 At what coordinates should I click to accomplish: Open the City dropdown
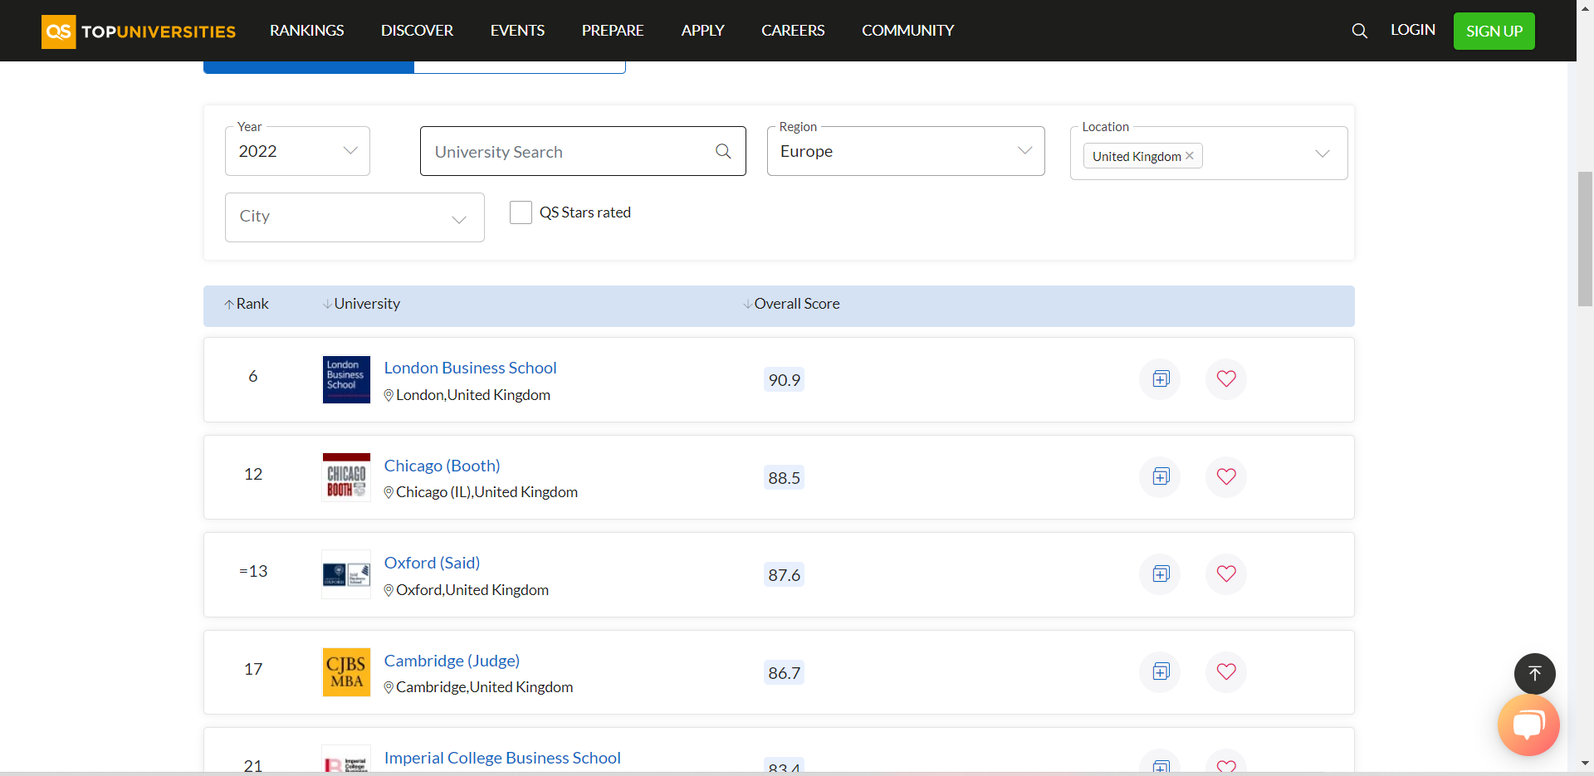pos(354,217)
